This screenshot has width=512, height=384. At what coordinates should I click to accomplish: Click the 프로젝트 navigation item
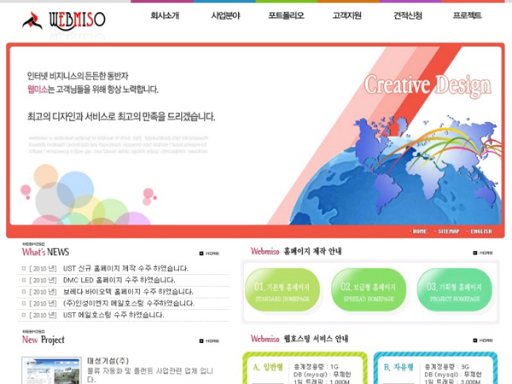pos(467,15)
